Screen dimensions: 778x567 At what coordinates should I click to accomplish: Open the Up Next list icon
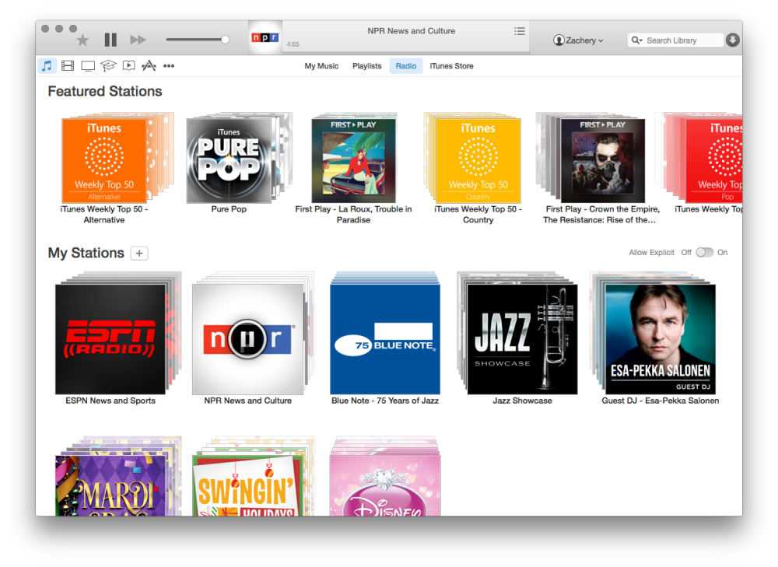(520, 31)
